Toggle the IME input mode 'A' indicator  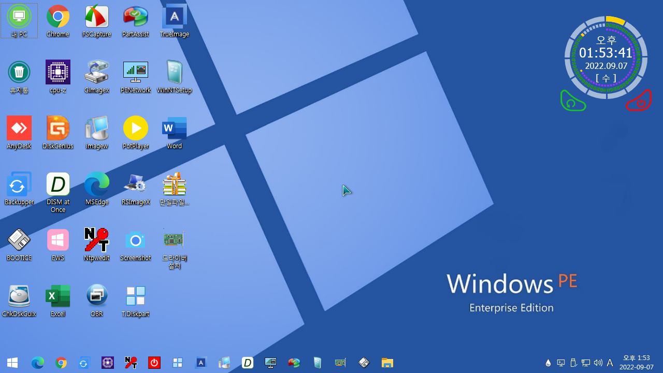[x=610, y=363]
